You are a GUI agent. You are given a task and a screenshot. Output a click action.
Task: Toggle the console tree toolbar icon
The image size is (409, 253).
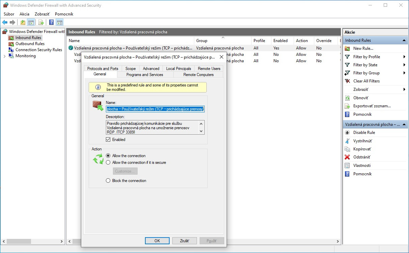click(31, 23)
